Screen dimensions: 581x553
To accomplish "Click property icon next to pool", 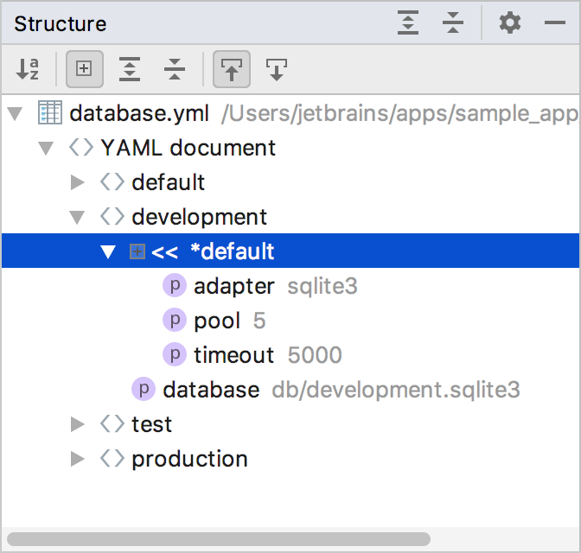I will pos(175,320).
